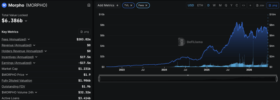Click the right handle of range slider

coord(277,79)
